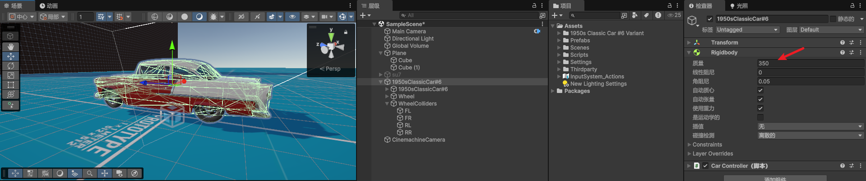This screenshot has width=866, height=181.
Task: Open Rigidbody component help icon
Action: 842,52
